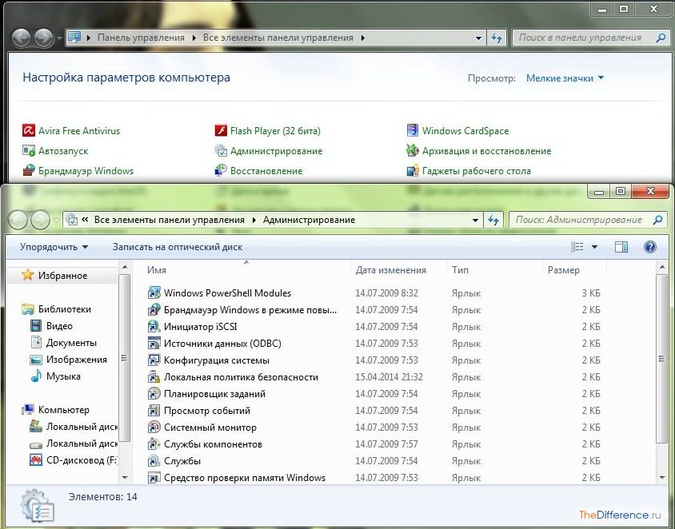Viewport: 675px width, 529px height.
Task: Click the Flash Player (32 бита) icon
Action: click(221, 130)
